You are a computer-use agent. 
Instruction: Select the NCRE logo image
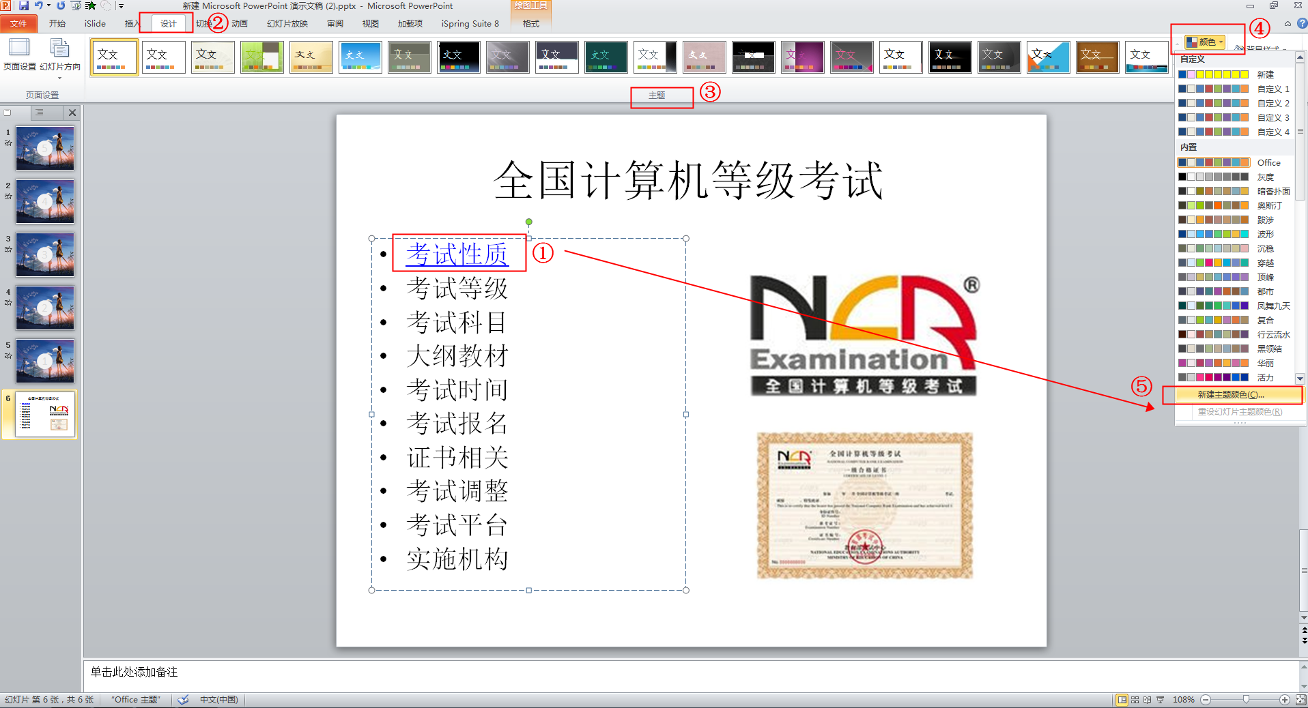pos(864,336)
